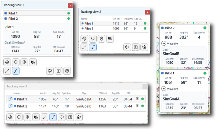Select straight-line track mode in Tracking view 1
This screenshot has width=216, height=129.
[7, 71]
